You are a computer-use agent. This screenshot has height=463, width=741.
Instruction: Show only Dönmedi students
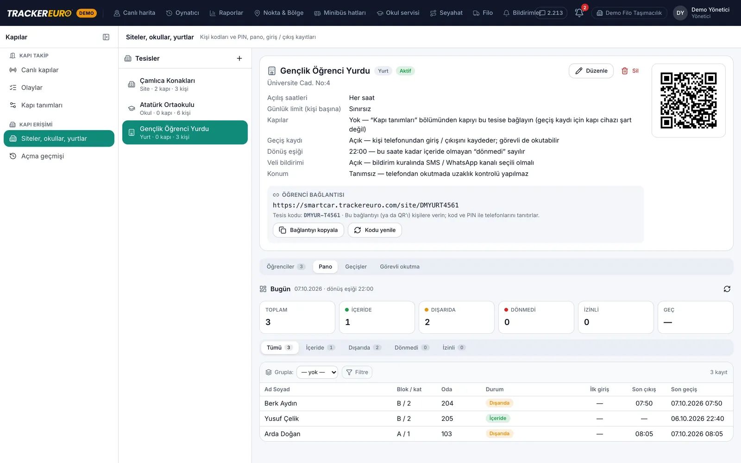412,348
